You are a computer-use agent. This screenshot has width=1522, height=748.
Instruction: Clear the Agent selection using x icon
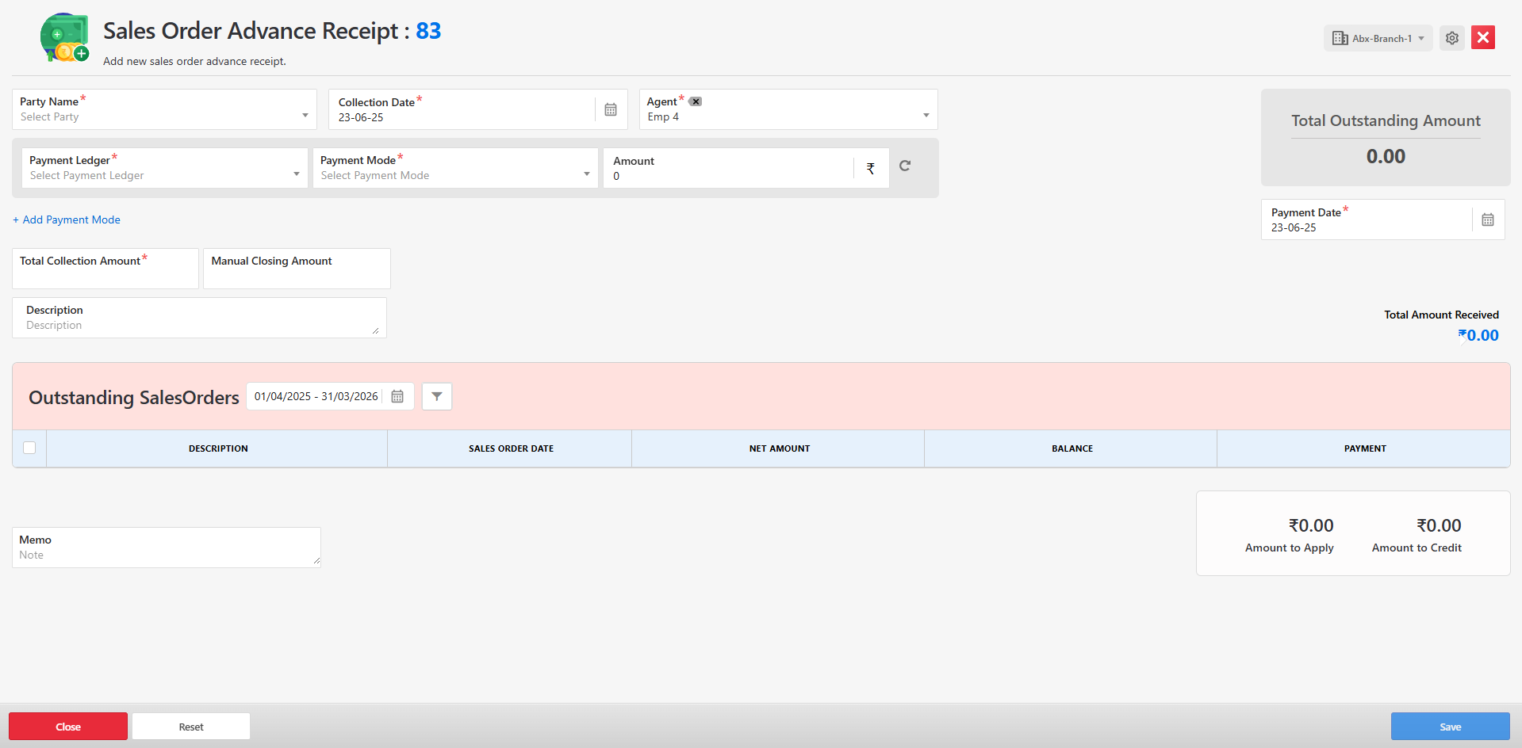click(696, 101)
